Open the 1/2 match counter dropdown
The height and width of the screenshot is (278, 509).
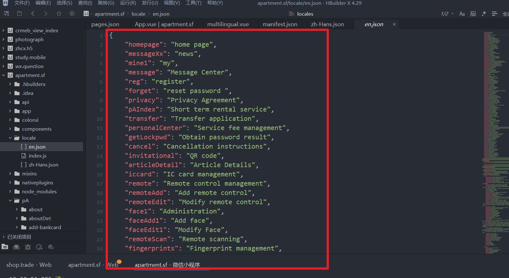[x=447, y=14]
